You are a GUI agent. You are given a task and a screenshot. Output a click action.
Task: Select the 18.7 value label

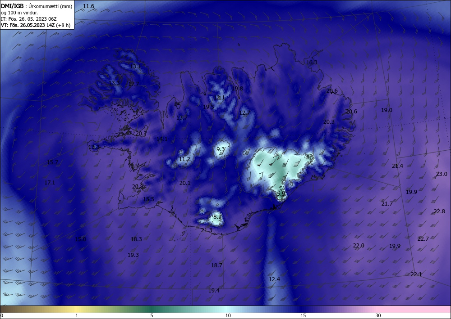[216, 265]
